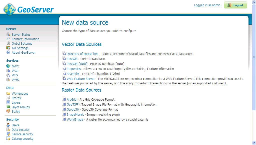Click the Global Settings icon
256x145 pixels.
click(x=8, y=43)
